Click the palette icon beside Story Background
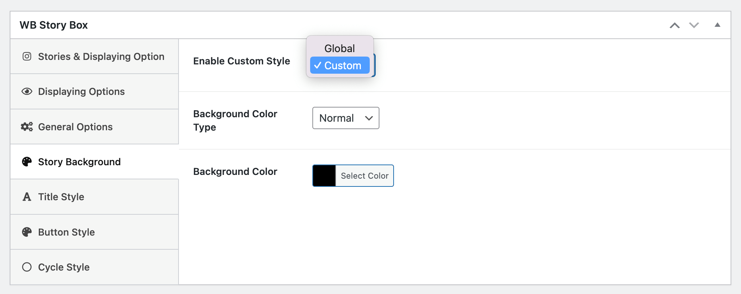Viewport: 741px width, 294px height. tap(27, 162)
